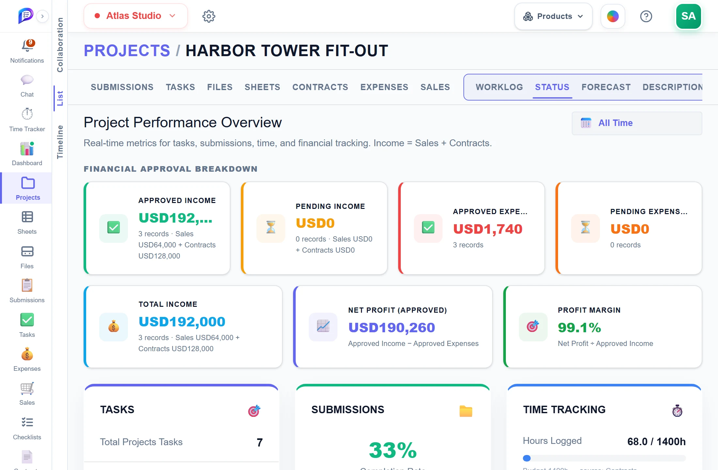Expand the sidebar with arrow button
Viewport: 718px width, 470px height.
click(42, 16)
